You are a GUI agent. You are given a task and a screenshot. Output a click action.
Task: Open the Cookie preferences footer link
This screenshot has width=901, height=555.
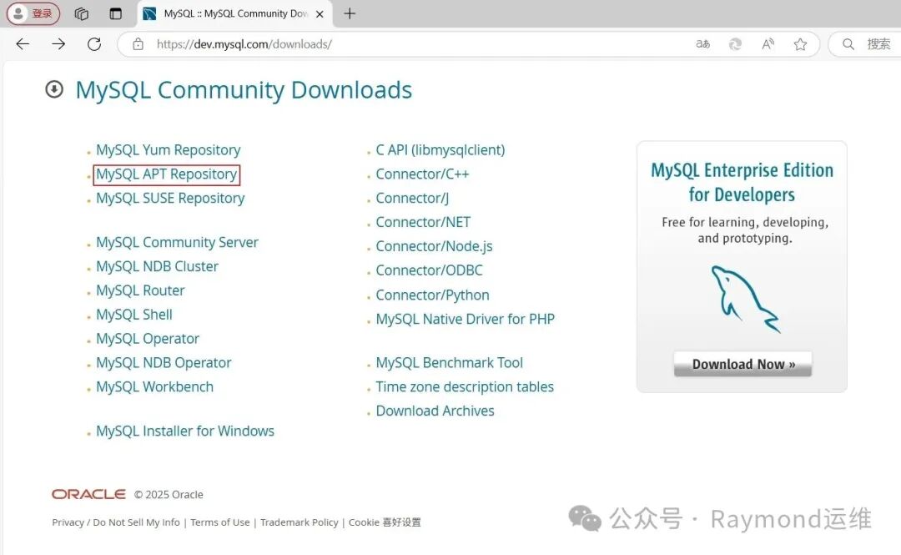(385, 522)
